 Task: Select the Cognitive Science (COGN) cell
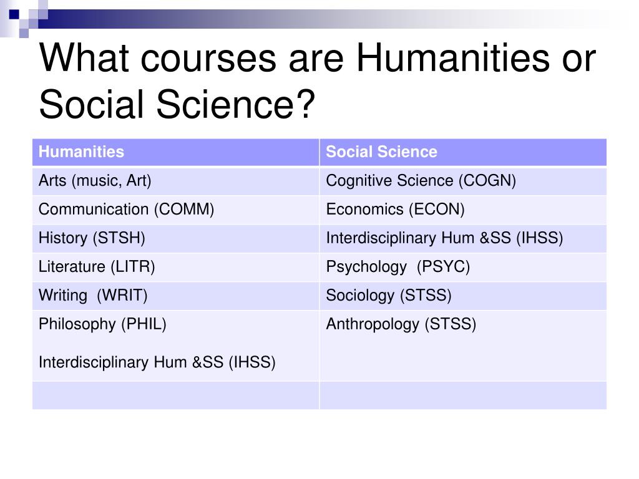[x=463, y=181]
